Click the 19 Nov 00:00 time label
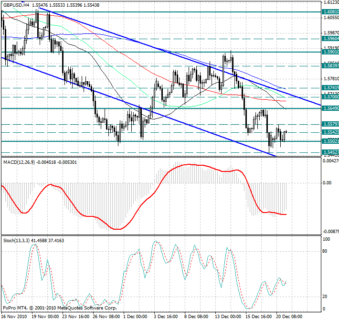 pyautogui.click(x=45, y=317)
